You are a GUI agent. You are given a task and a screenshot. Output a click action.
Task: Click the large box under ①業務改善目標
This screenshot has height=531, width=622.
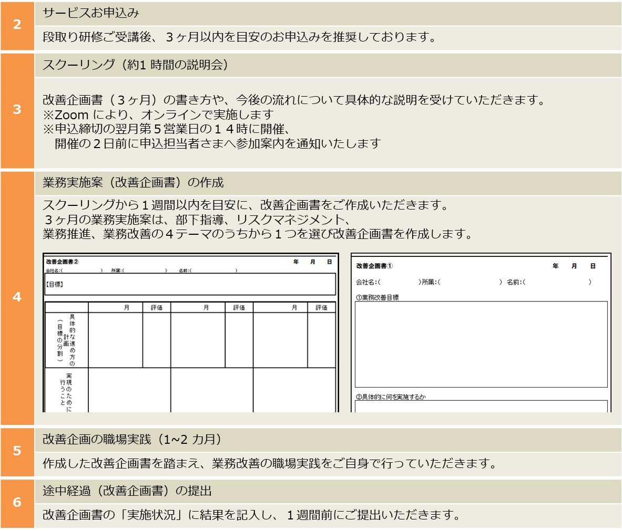point(481,345)
